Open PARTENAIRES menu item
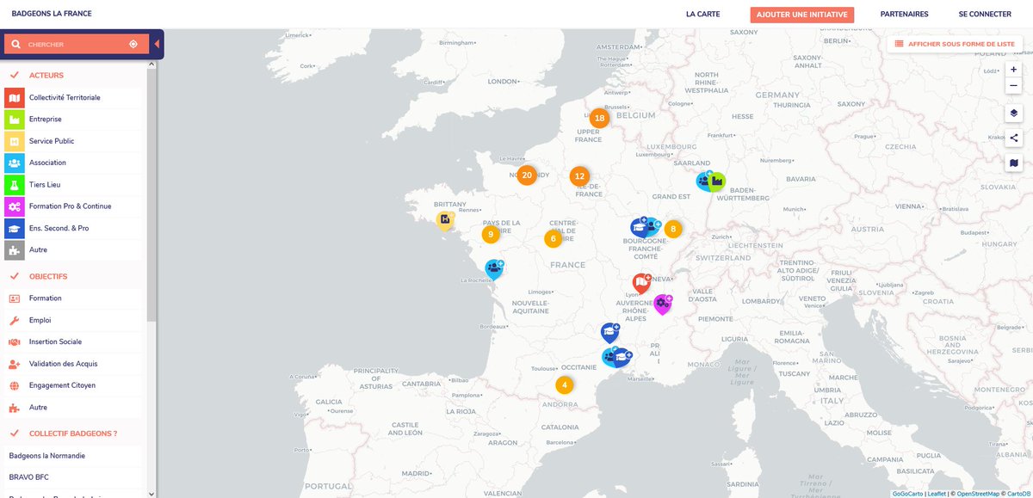Screen dimensions: 1033x498 pos(904,14)
